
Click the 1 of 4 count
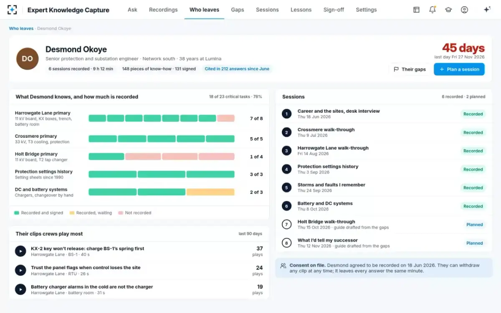(256, 157)
